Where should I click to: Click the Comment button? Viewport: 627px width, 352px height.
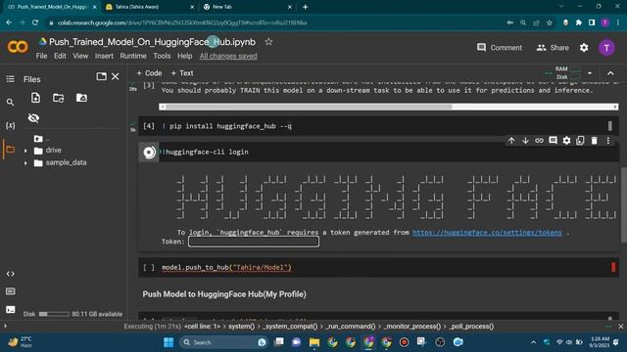point(500,48)
